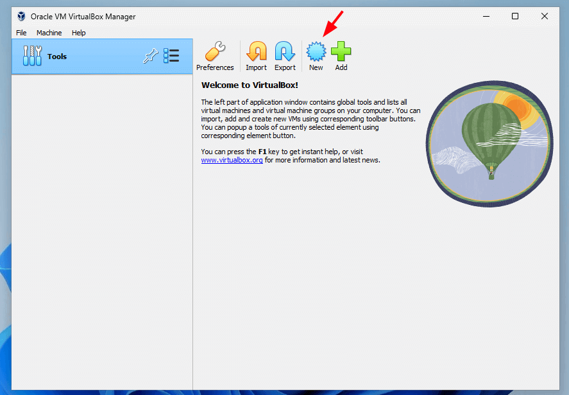Click the VirtualBox cube logo in title bar
569x395 pixels.
(21, 16)
